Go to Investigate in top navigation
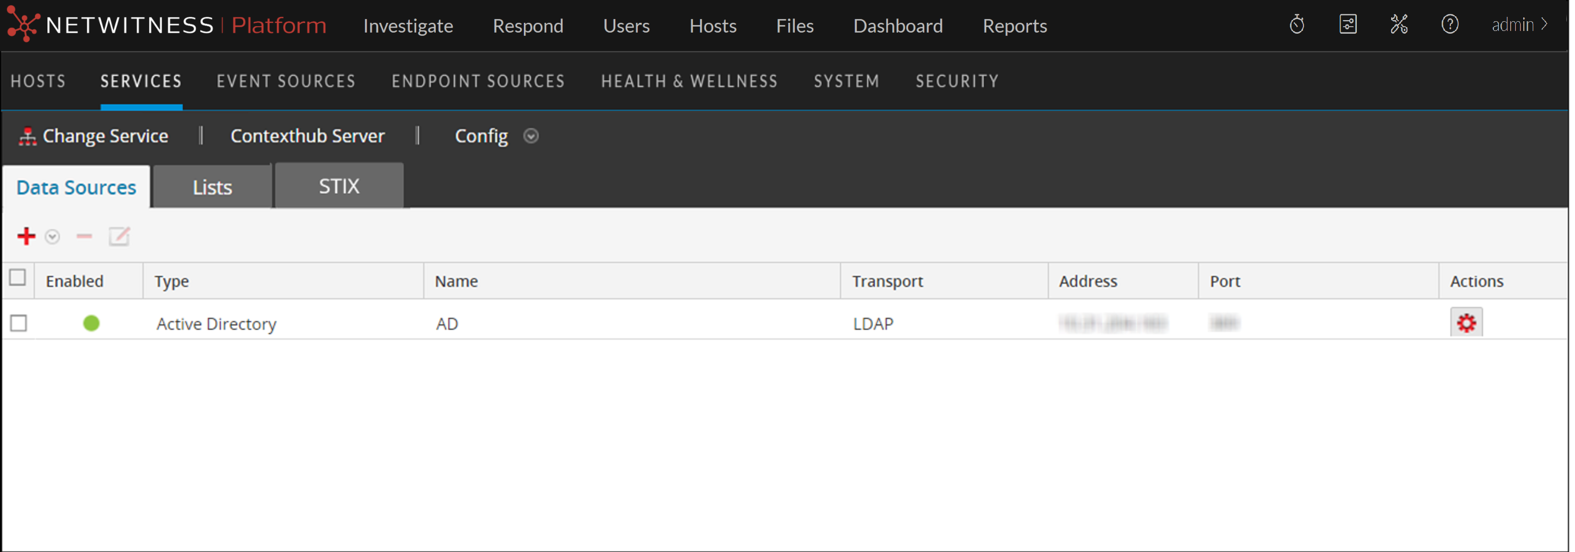This screenshot has width=1575, height=552. coord(408,26)
